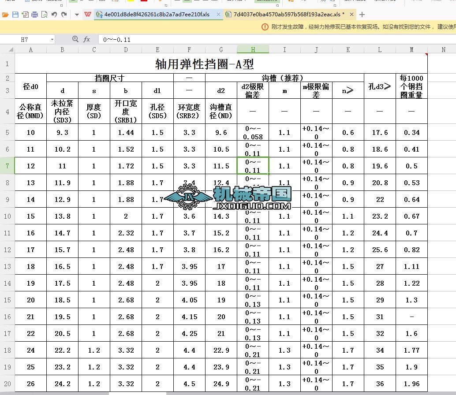
Task: Click the warning icon in the yellow notice bar
Action: point(265,27)
